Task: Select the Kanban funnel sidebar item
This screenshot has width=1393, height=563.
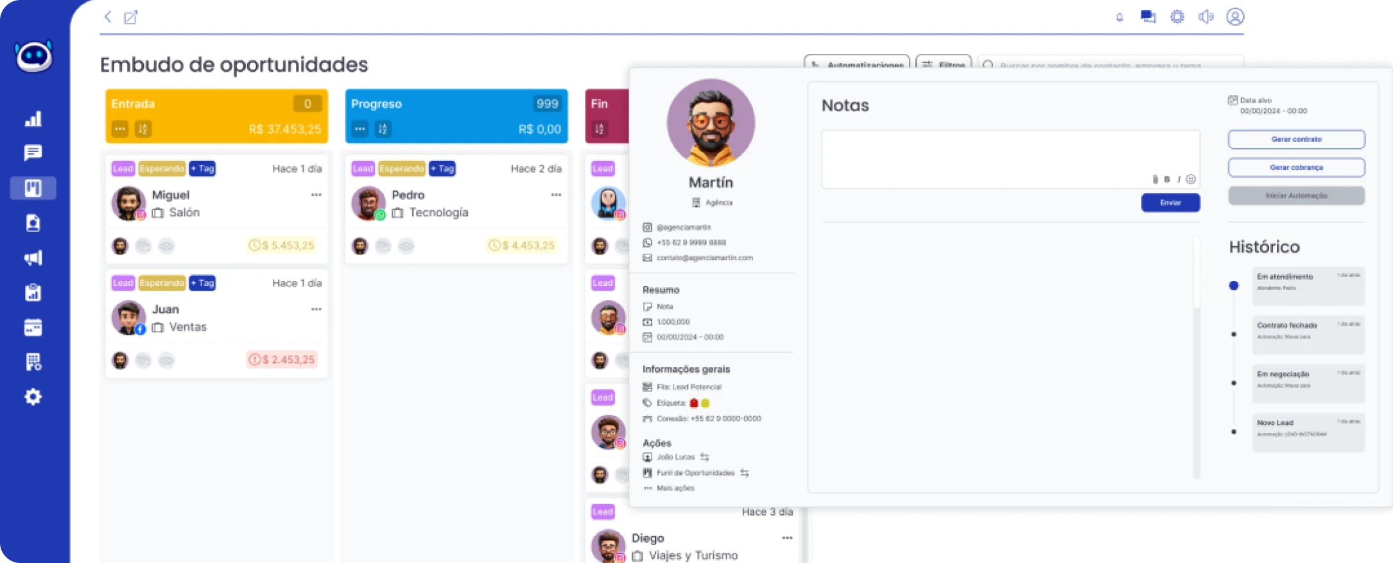Action: click(x=33, y=188)
